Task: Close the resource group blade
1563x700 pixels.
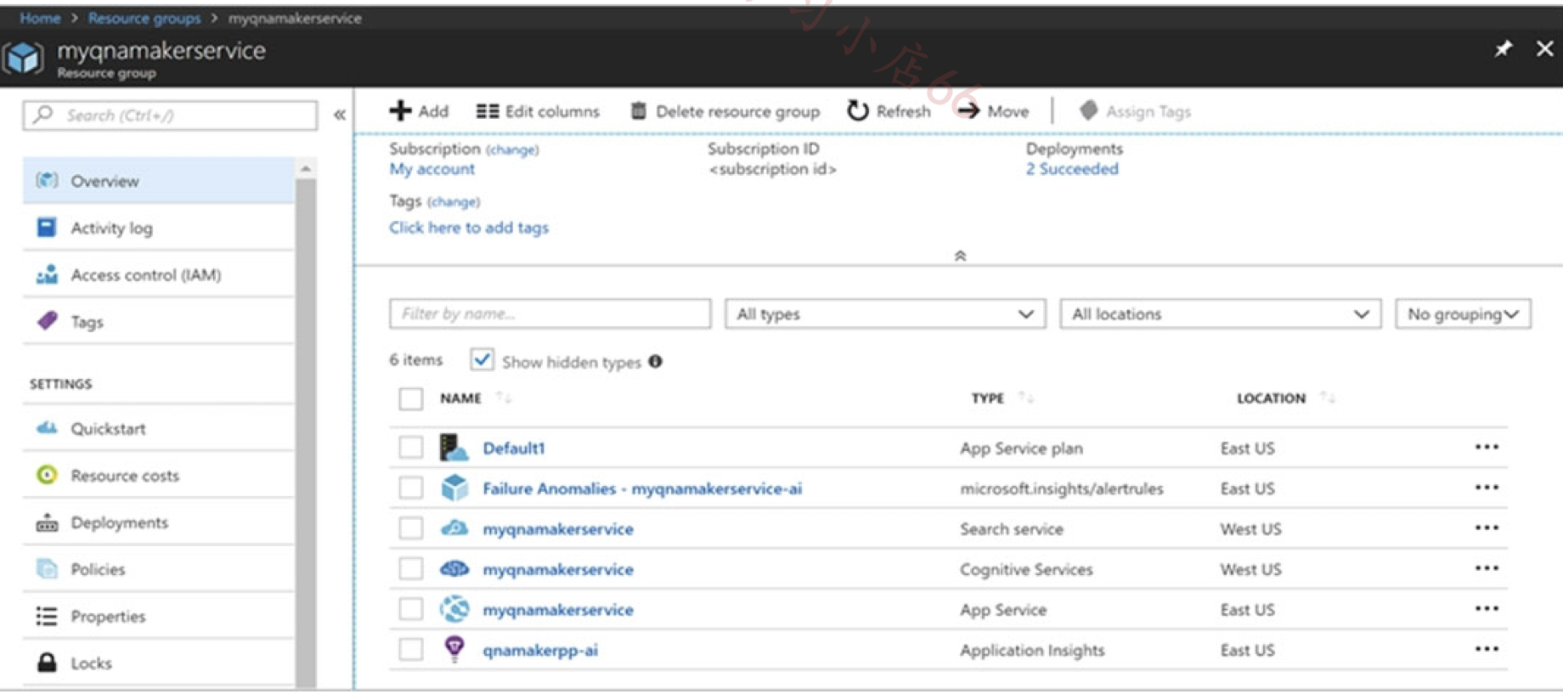Action: (1544, 48)
